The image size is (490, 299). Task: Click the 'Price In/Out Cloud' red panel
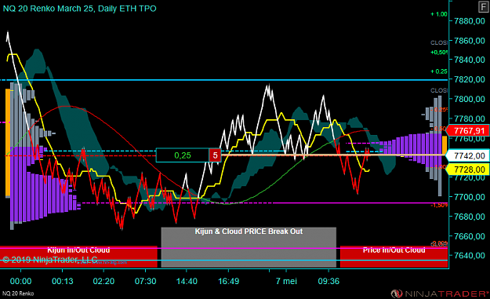pyautogui.click(x=394, y=257)
